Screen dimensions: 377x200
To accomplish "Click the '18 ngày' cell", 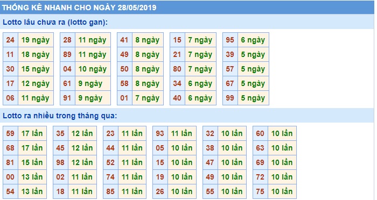I will coord(36,54).
